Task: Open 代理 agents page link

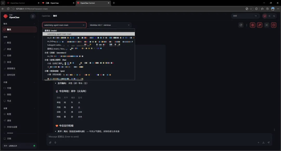Action: pos(19,88)
